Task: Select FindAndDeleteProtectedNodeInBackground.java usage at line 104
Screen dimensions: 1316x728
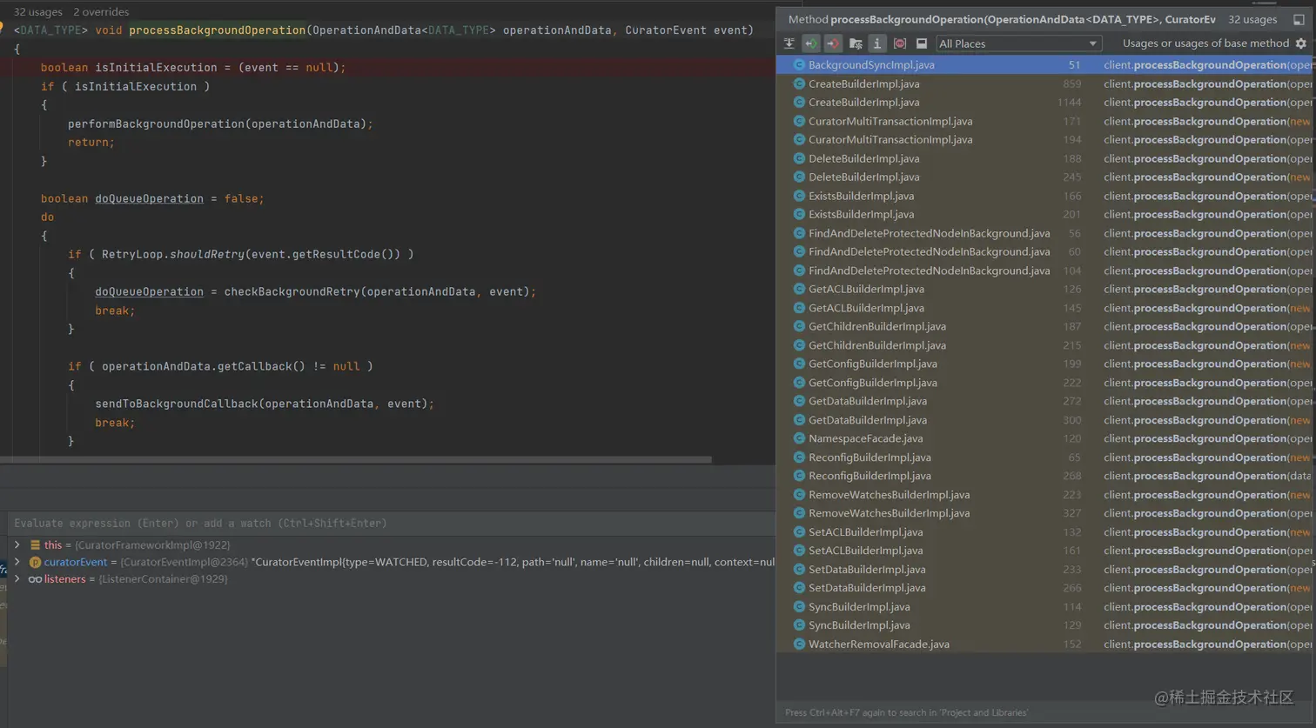Action: click(1045, 271)
